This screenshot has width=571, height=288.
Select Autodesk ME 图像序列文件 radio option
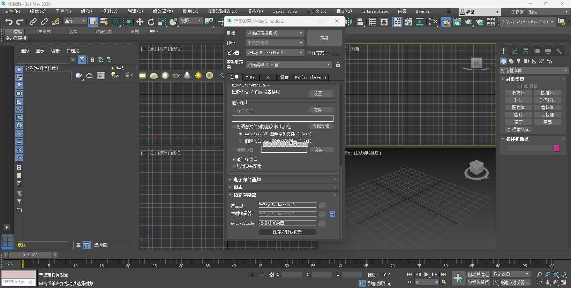(240, 134)
